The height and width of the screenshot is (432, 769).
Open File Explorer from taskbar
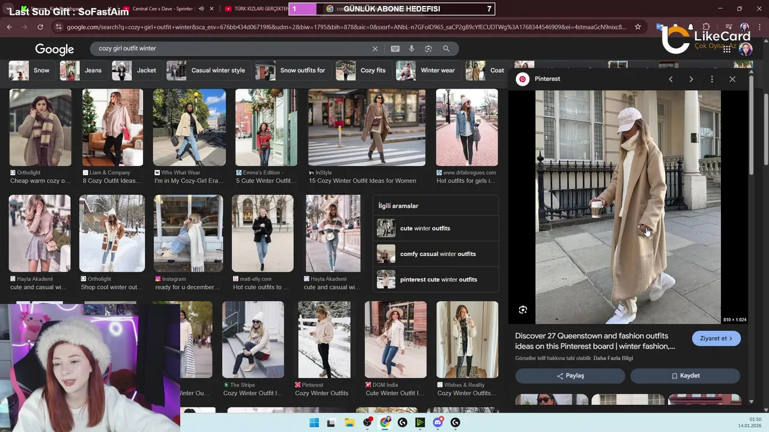[349, 422]
